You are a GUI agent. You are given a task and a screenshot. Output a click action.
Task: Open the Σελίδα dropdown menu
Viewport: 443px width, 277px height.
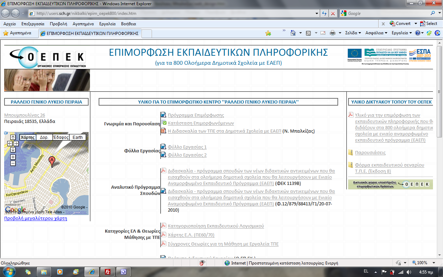coord(353,33)
